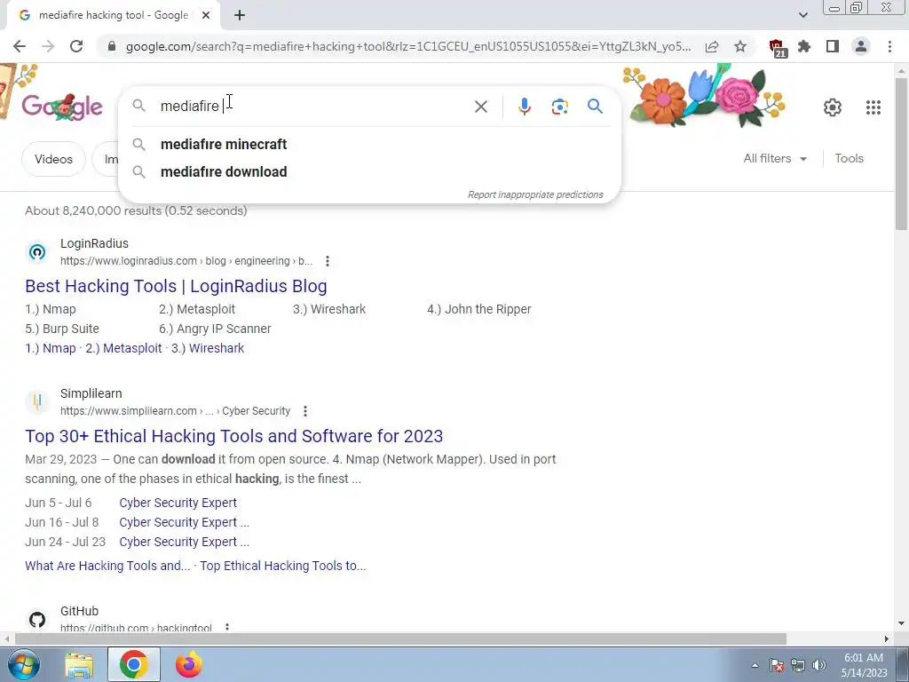
Task: Bookmark this page with the star
Action: (x=740, y=46)
